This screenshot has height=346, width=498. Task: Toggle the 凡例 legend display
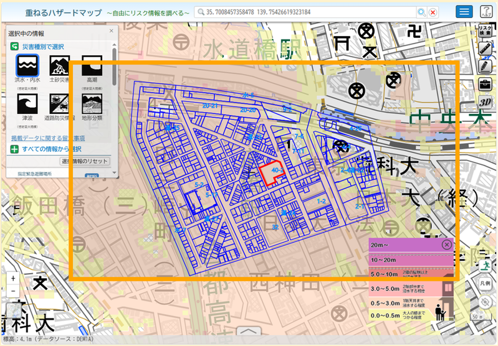pos(486,283)
